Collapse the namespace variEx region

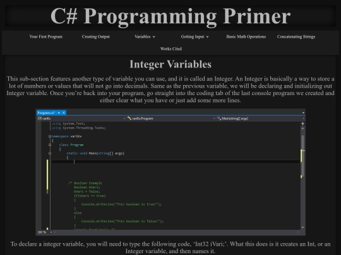pos(50,137)
